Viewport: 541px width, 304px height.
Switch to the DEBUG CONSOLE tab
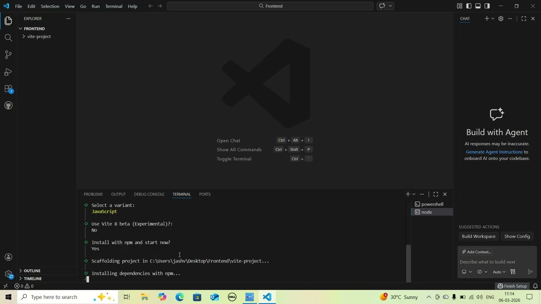tap(149, 194)
